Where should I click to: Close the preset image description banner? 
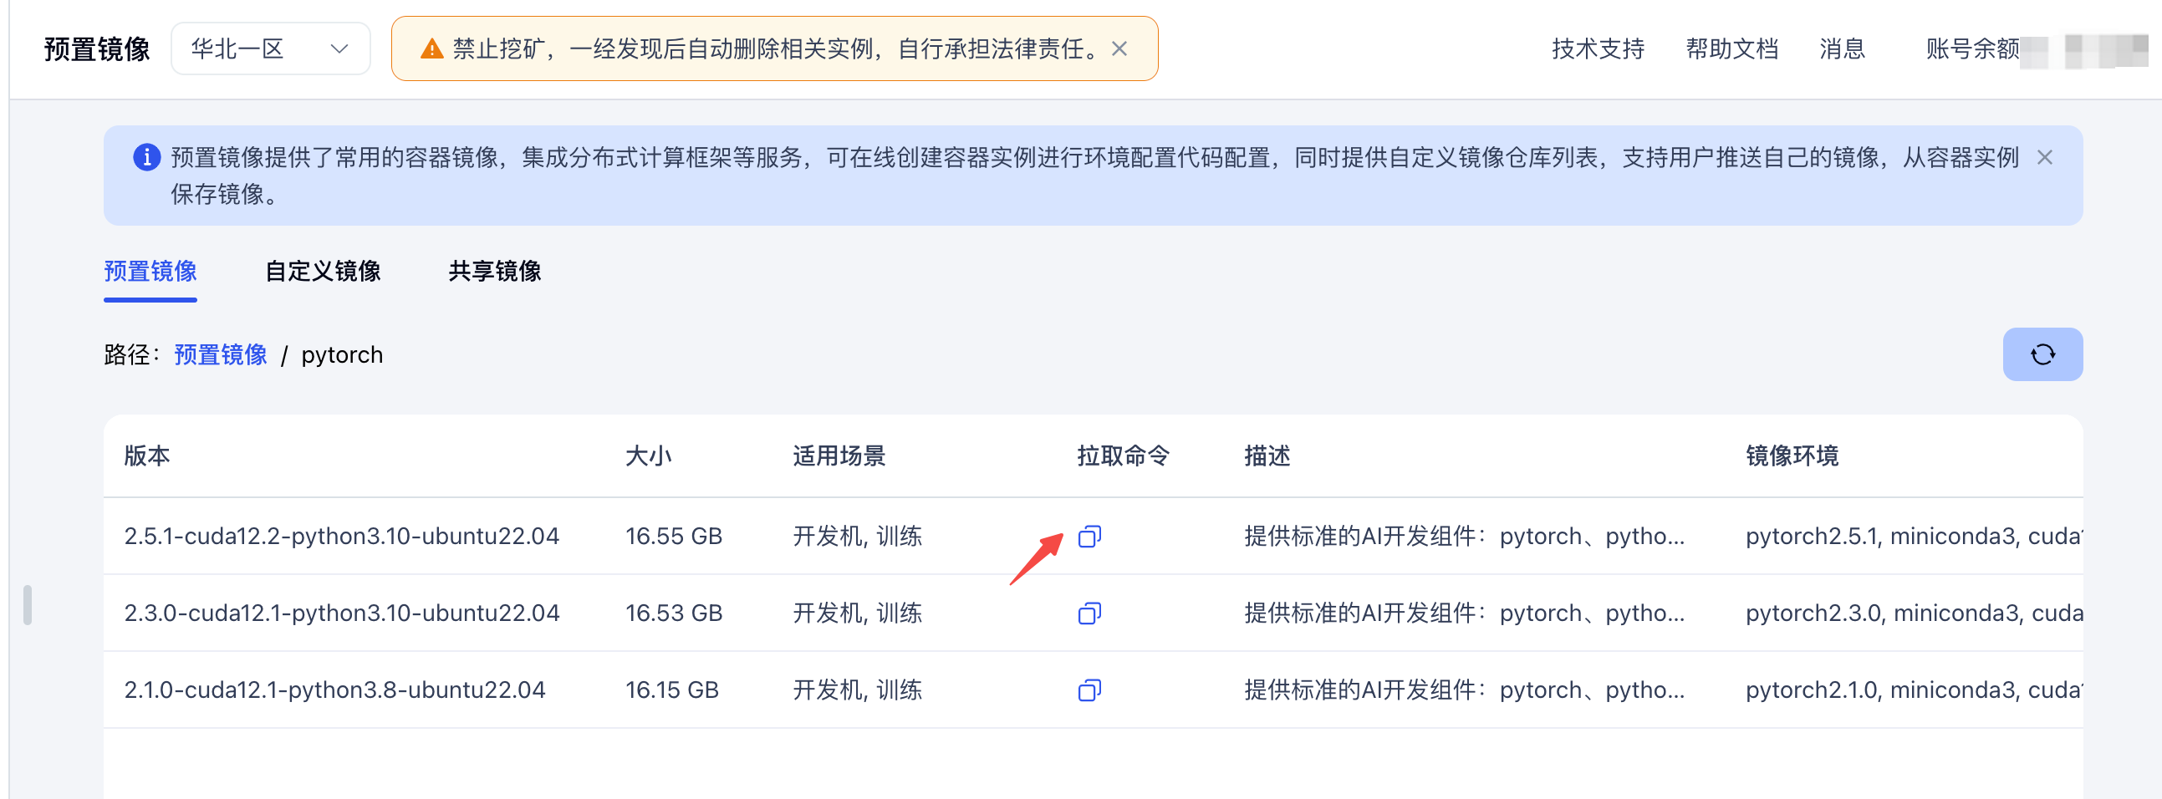click(2046, 157)
